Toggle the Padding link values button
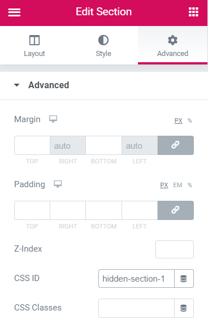 [176, 210]
